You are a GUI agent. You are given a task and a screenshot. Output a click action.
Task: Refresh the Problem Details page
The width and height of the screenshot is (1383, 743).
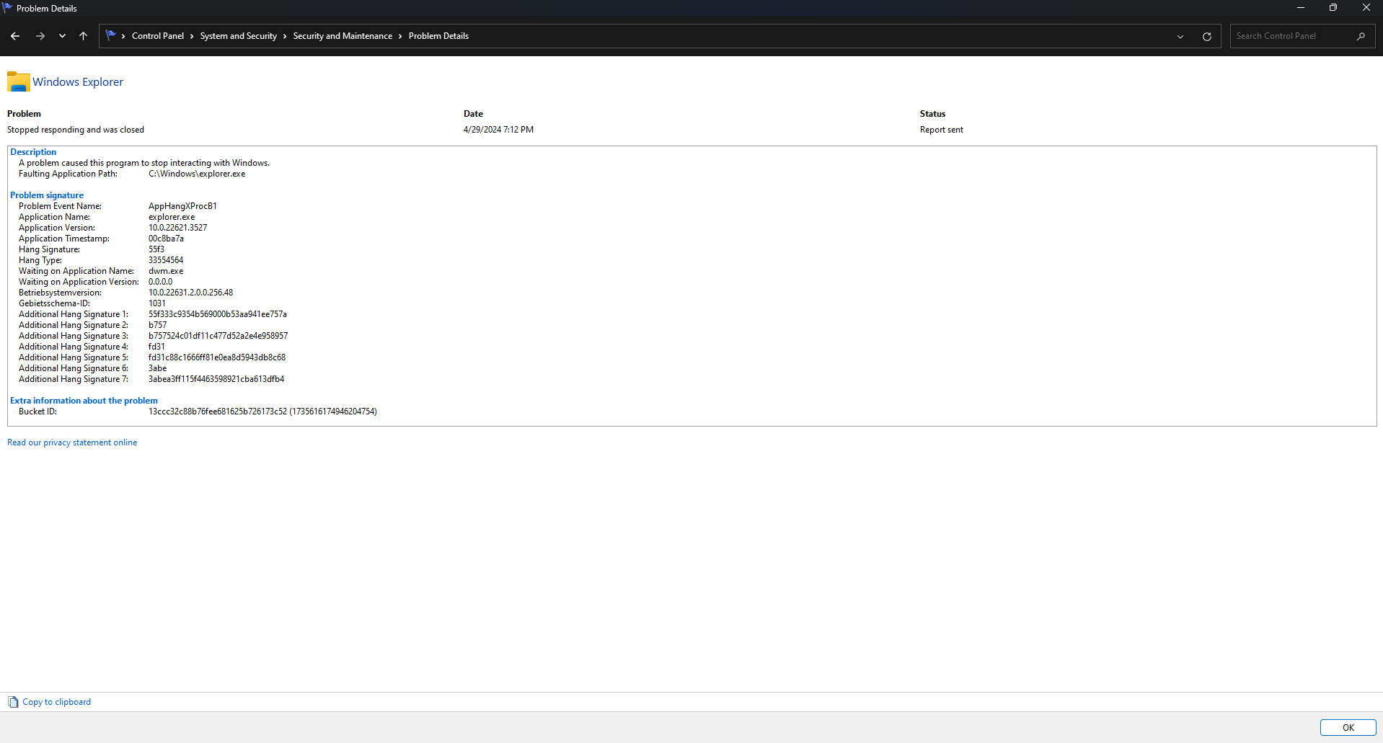click(x=1207, y=36)
